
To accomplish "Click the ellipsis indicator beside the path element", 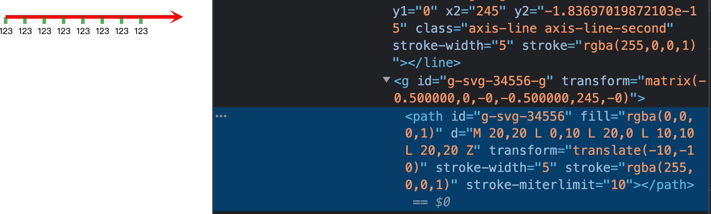I will tap(222, 116).
